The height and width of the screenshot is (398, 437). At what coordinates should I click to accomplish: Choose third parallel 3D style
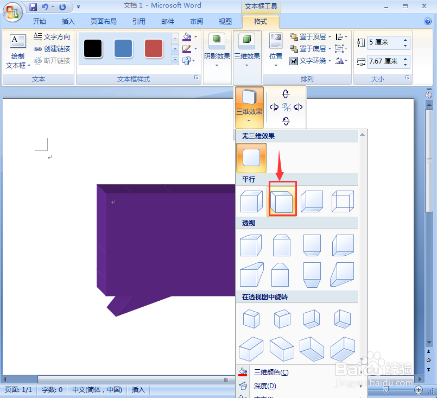(312, 201)
